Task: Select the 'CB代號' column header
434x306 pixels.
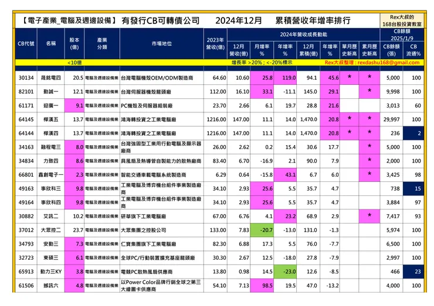Action: click(26, 44)
